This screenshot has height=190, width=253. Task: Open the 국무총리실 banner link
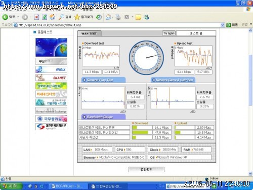pyautogui.click(x=51, y=119)
